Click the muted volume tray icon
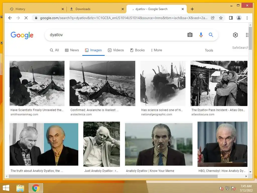The image size is (257, 193). tap(221, 188)
